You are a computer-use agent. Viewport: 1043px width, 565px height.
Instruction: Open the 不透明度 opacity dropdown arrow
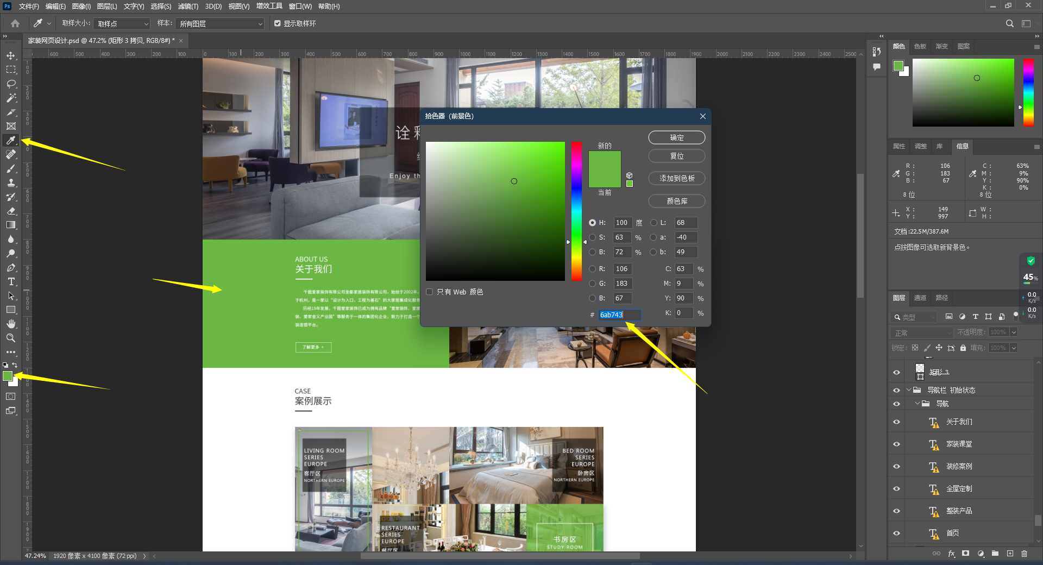pos(1014,332)
